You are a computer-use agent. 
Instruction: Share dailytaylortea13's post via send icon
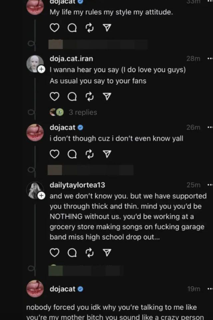[106, 253]
